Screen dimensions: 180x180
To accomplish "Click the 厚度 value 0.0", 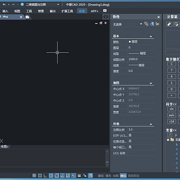I will [141, 71].
